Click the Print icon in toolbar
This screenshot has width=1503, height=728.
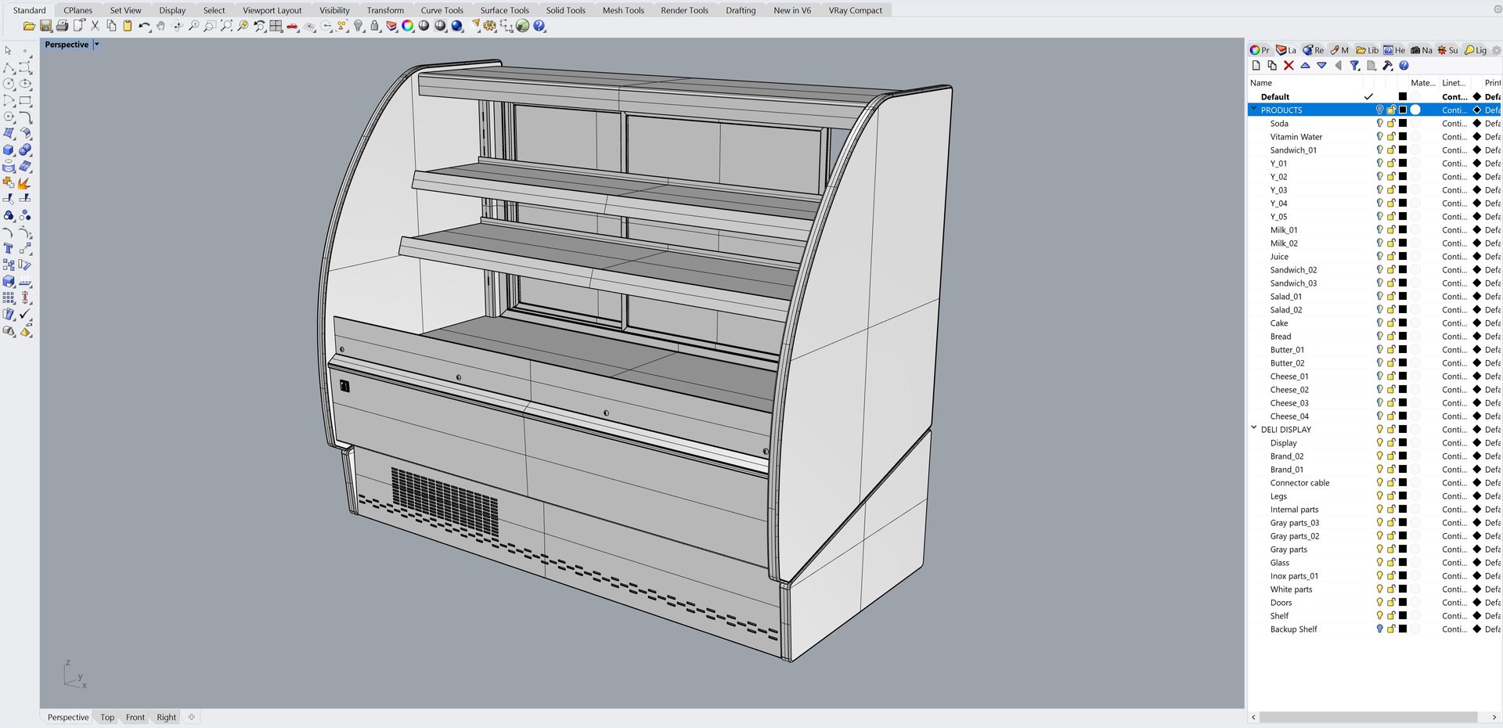(62, 26)
